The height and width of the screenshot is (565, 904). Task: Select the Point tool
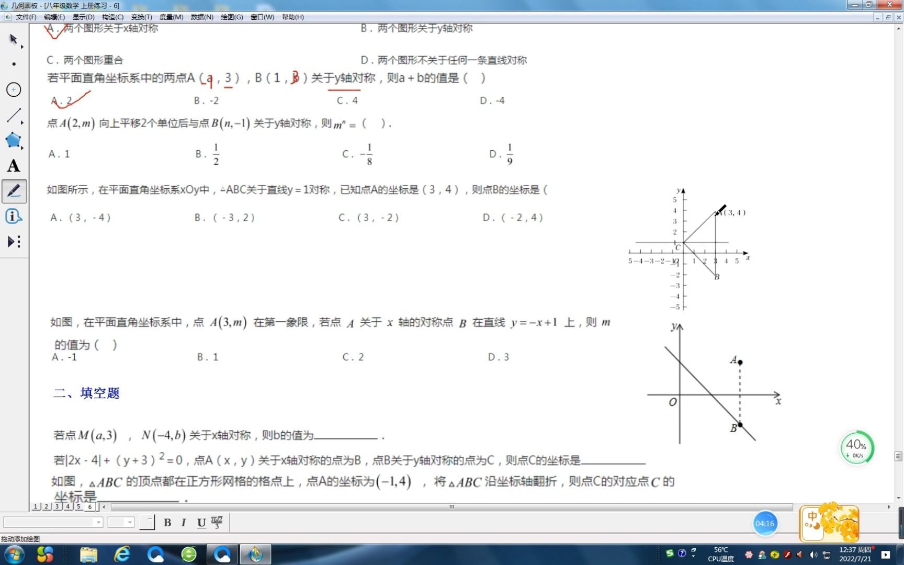[x=14, y=64]
